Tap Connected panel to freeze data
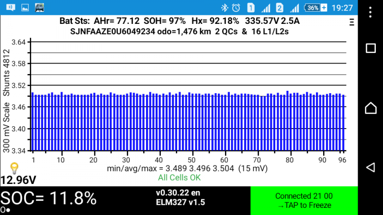The height and width of the screenshot is (215, 383). 304,201
